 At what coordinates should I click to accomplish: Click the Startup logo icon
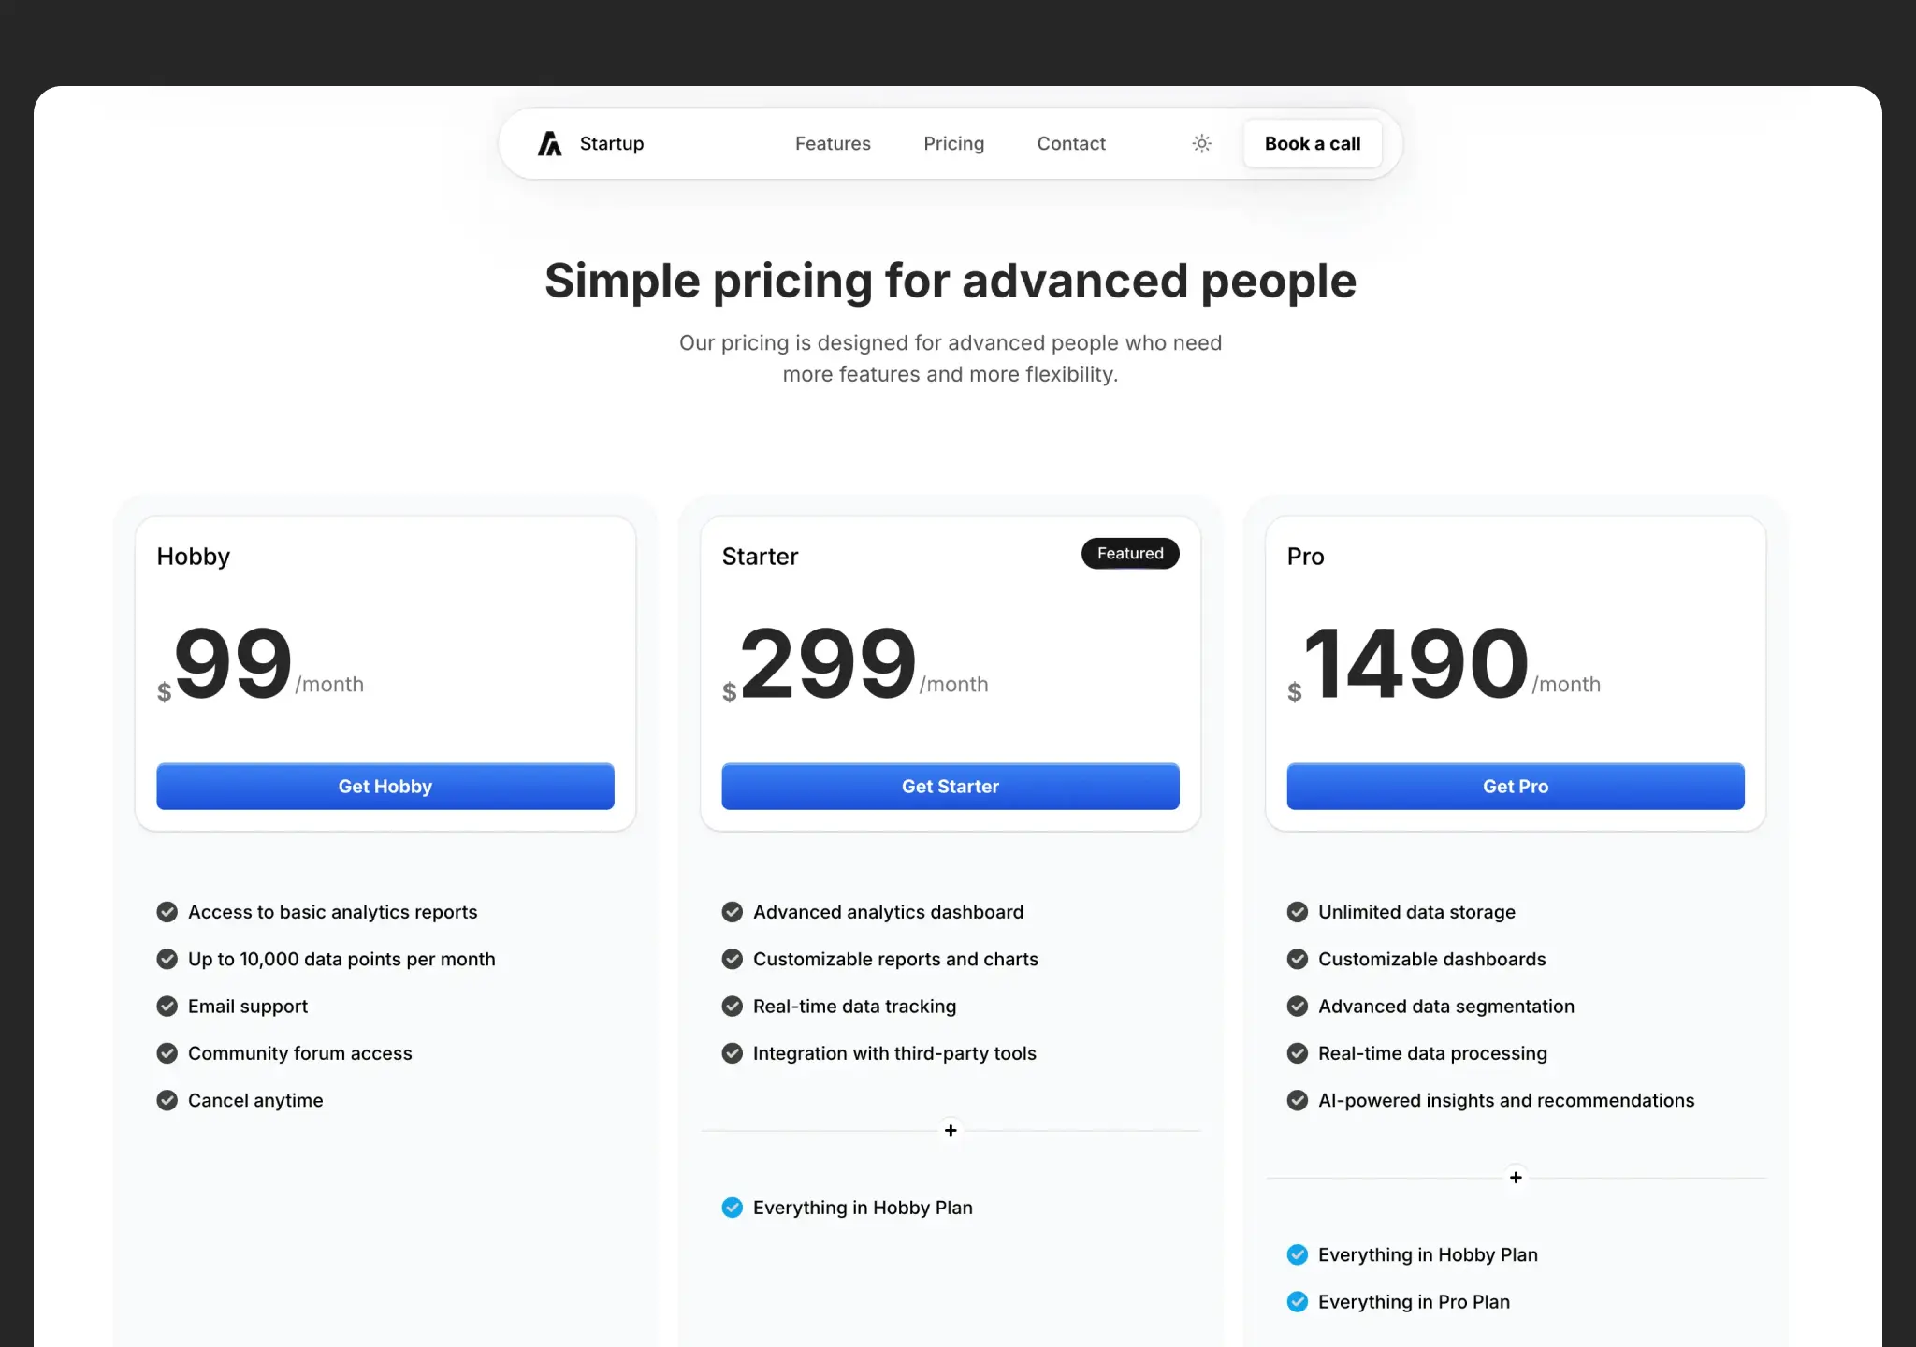549,143
